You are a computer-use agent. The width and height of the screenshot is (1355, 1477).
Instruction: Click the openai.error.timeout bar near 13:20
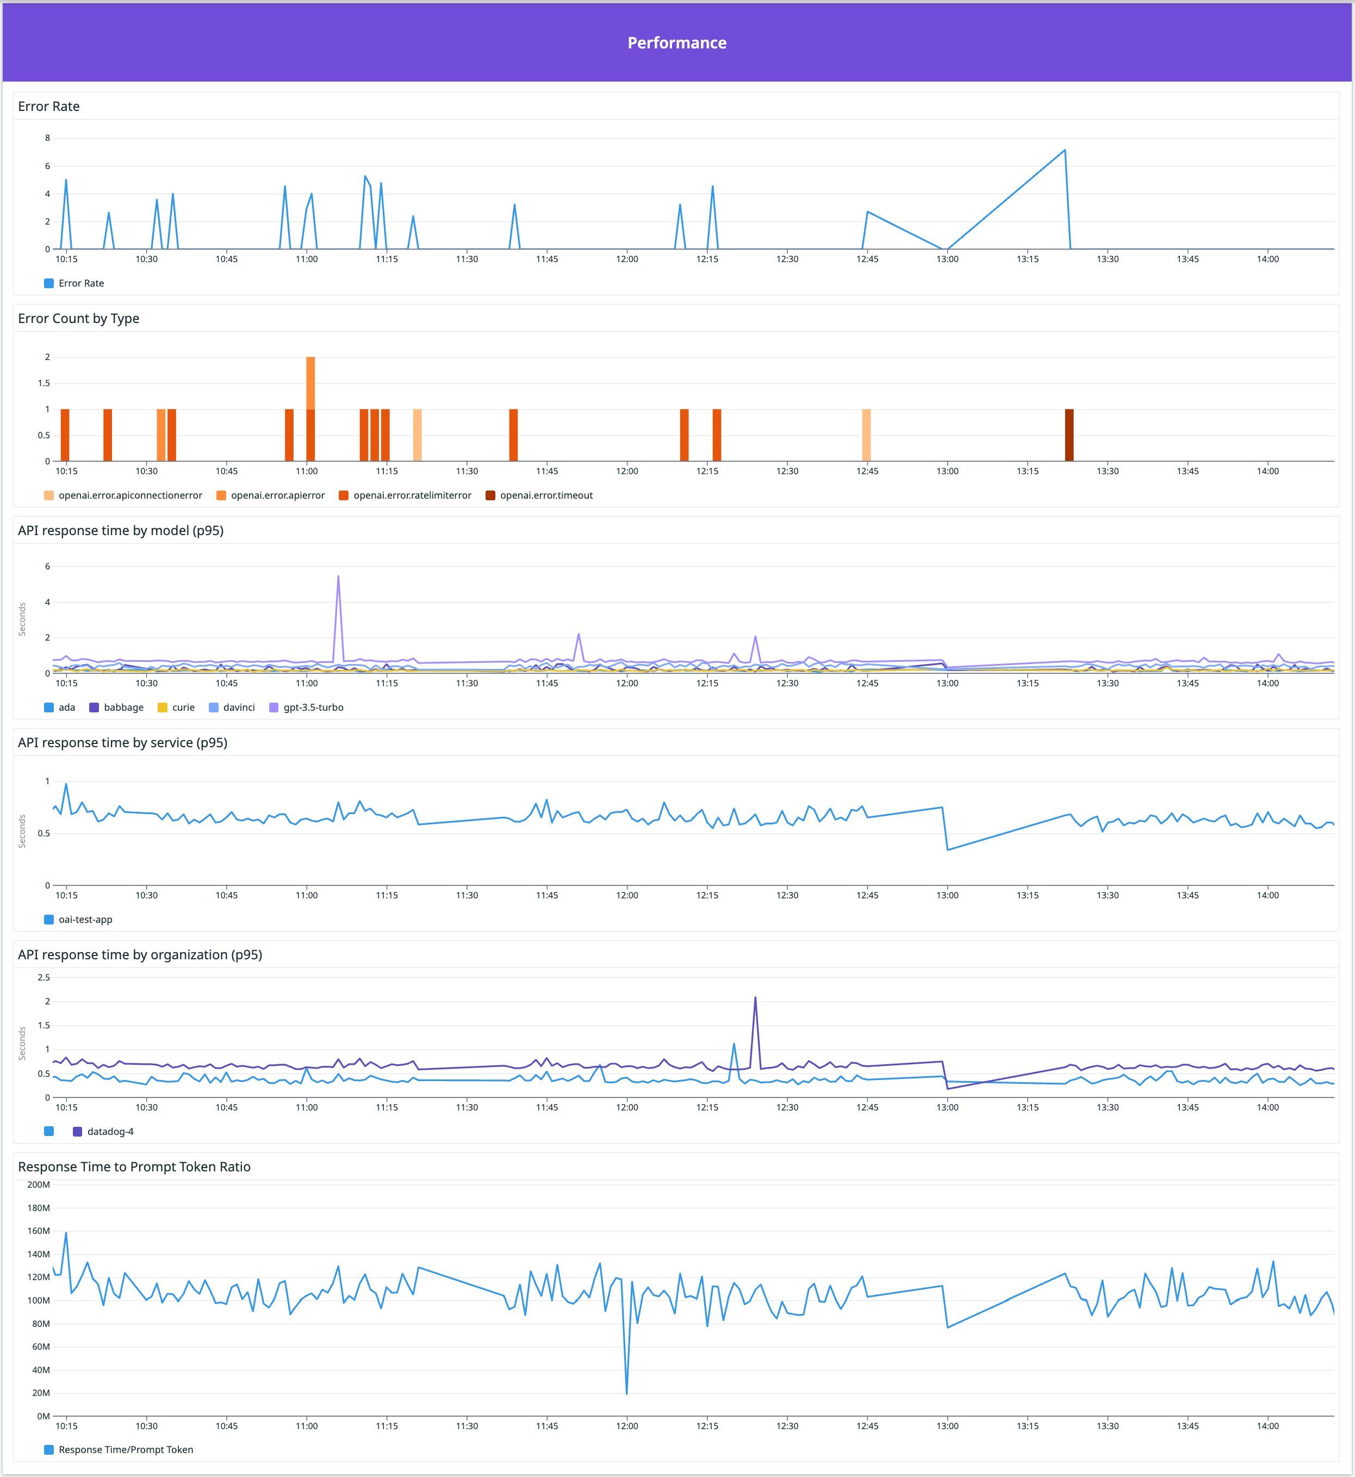(1069, 435)
